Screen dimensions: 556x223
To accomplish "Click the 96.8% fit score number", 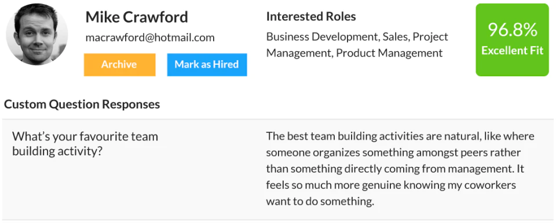I will point(513,29).
